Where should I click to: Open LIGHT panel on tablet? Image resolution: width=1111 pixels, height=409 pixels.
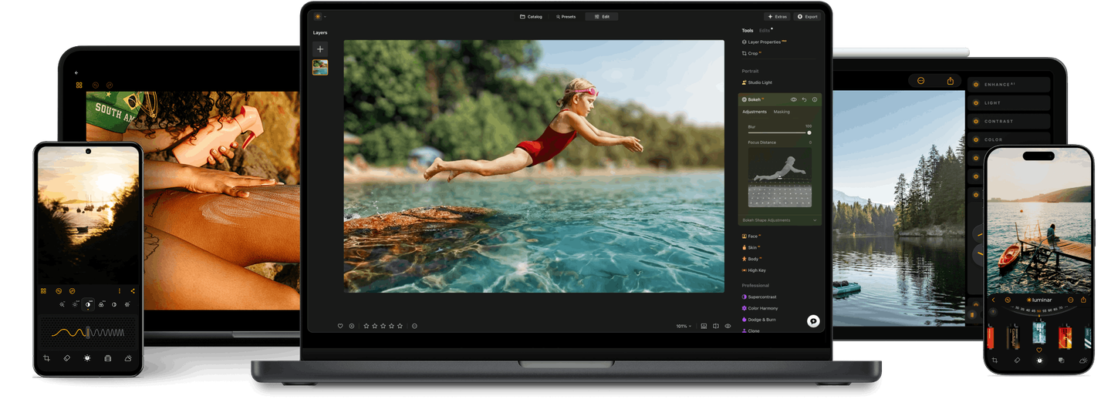tap(1009, 102)
